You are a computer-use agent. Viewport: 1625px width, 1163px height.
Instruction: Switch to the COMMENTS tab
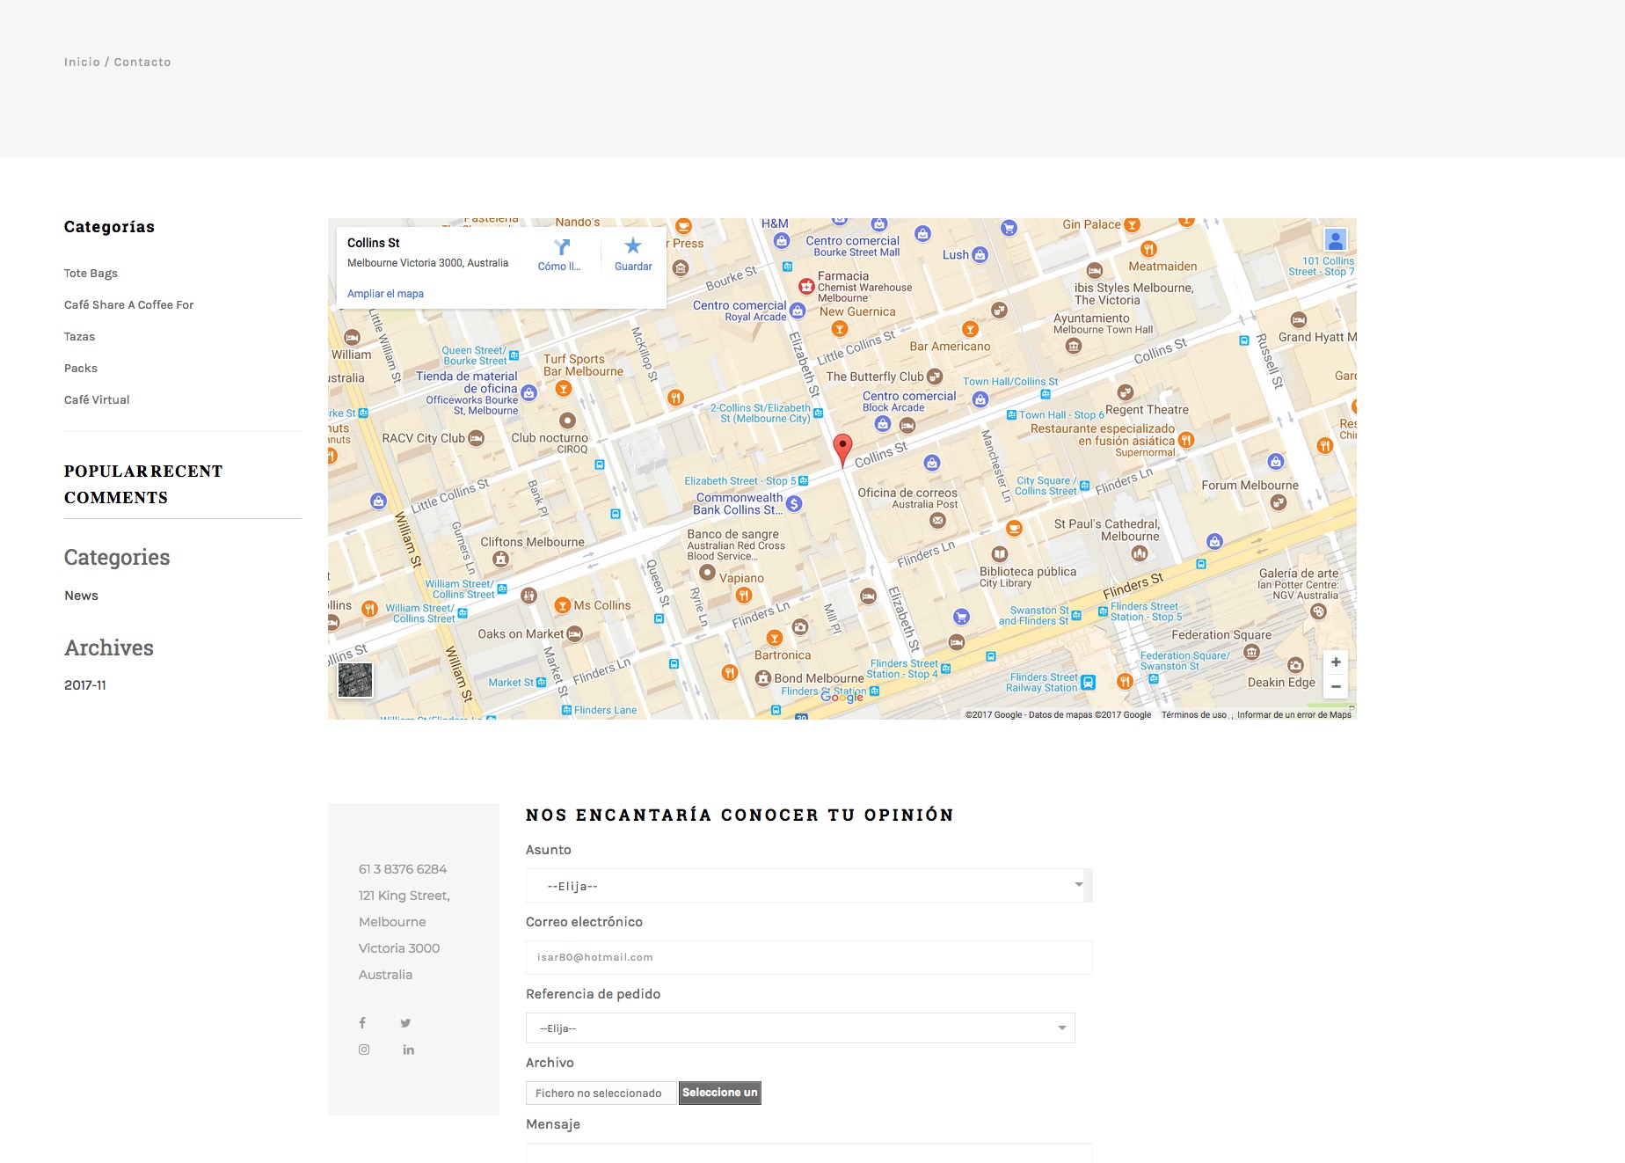tap(116, 498)
